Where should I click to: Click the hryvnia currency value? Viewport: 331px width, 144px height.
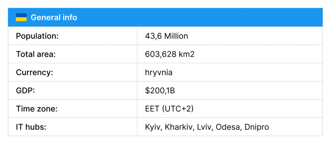click(x=159, y=73)
